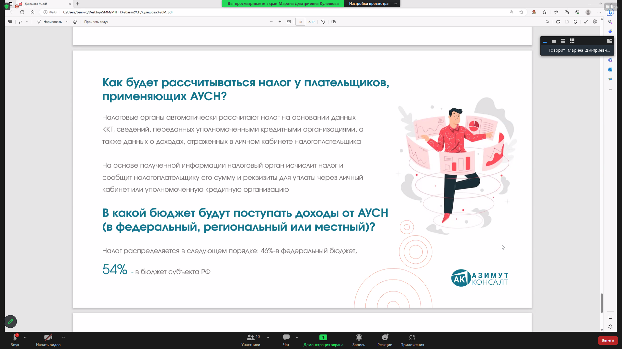Mute microphone with Звук button
Viewport: 622px width, 349px height.
tap(15, 340)
